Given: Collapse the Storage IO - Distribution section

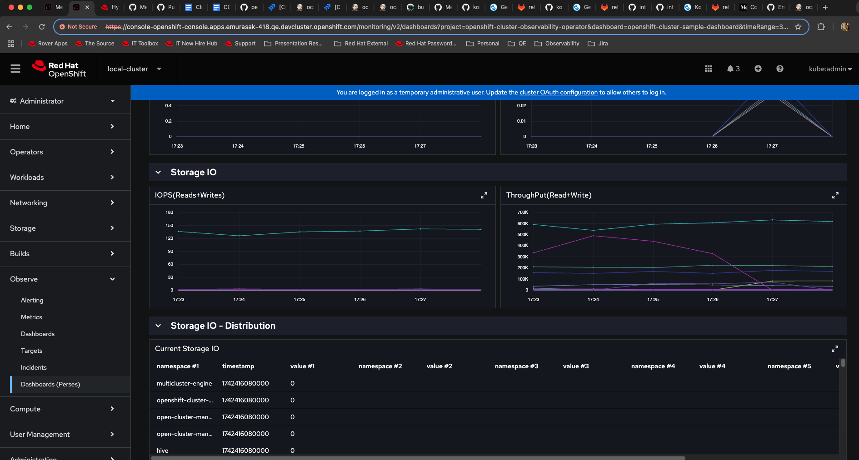Looking at the screenshot, I should pos(158,326).
